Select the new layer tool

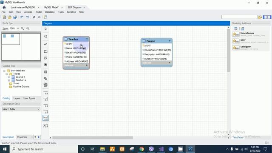coord(45,51)
